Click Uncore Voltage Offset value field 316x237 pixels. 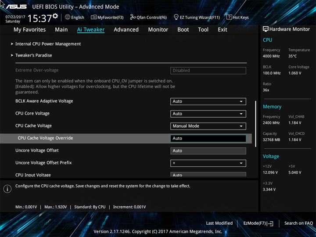click(208, 151)
